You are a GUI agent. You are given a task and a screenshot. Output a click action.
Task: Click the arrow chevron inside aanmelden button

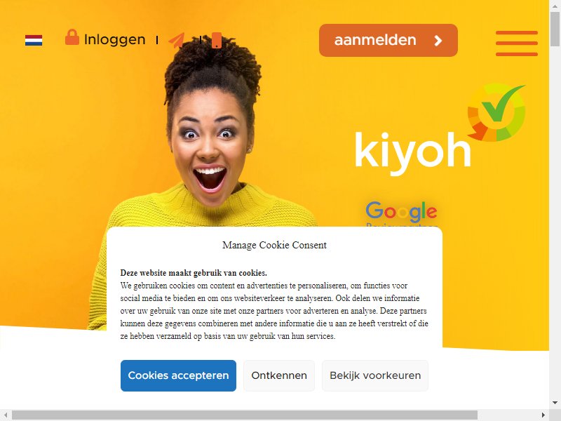tap(438, 41)
